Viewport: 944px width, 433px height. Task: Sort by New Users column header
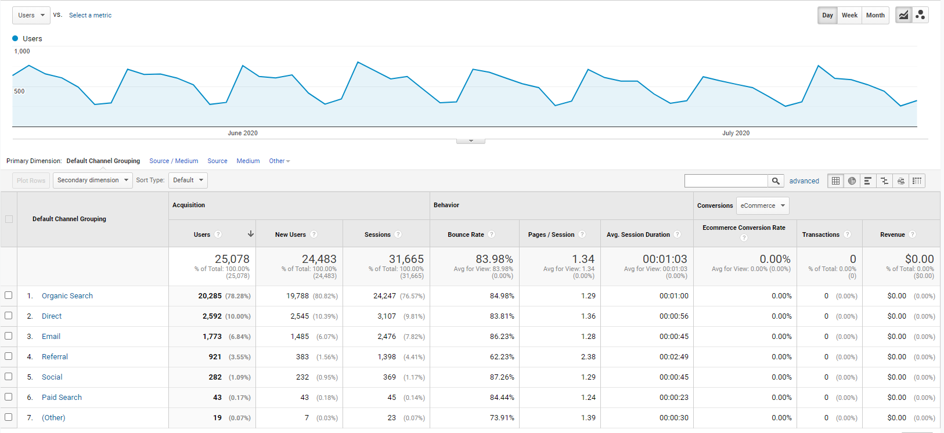point(290,234)
